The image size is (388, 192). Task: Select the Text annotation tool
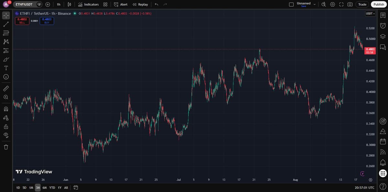(6, 68)
